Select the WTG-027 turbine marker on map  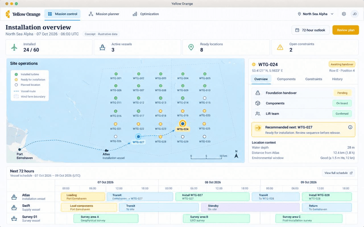point(138,137)
